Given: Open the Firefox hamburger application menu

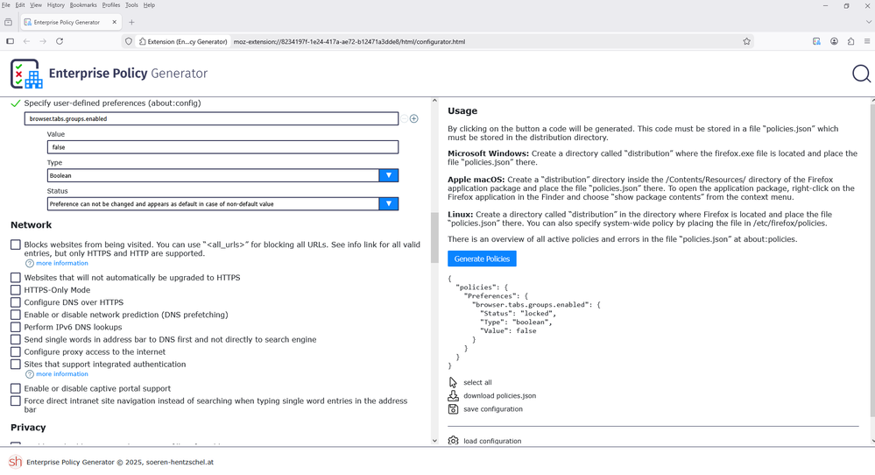Looking at the screenshot, I should [866, 41].
